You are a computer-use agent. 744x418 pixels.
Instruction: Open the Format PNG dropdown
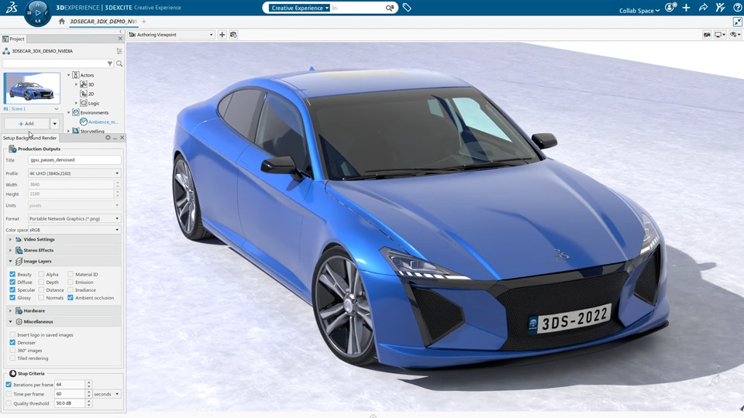pos(74,218)
